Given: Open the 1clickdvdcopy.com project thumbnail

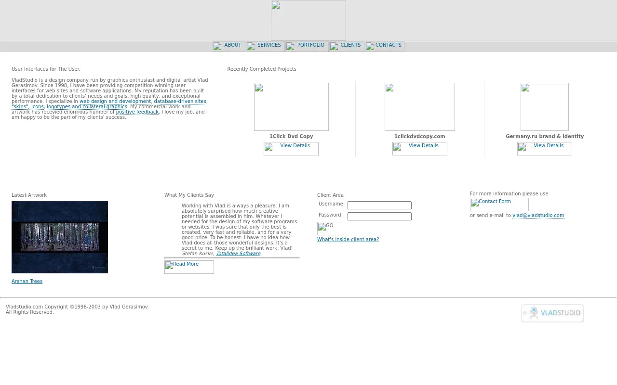Looking at the screenshot, I should coord(420,107).
